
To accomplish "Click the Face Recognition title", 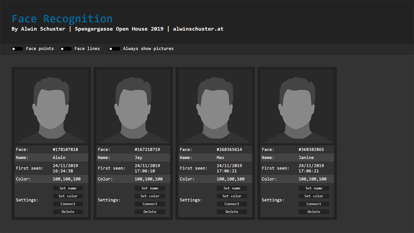I will pyautogui.click(x=62, y=19).
